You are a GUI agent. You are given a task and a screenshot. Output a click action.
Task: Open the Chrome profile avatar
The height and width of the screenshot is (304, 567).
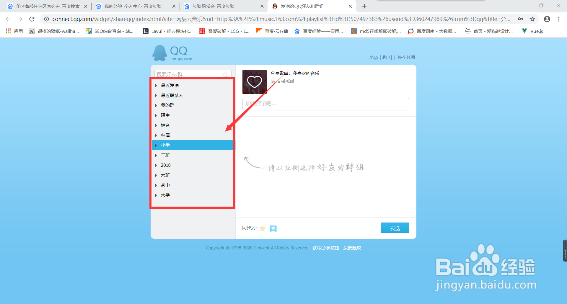coord(547,19)
